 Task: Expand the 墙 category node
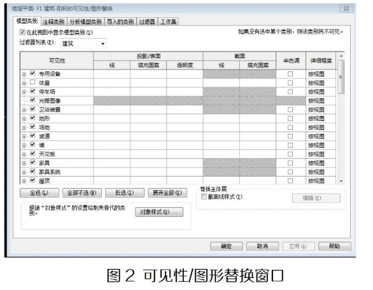(24, 145)
